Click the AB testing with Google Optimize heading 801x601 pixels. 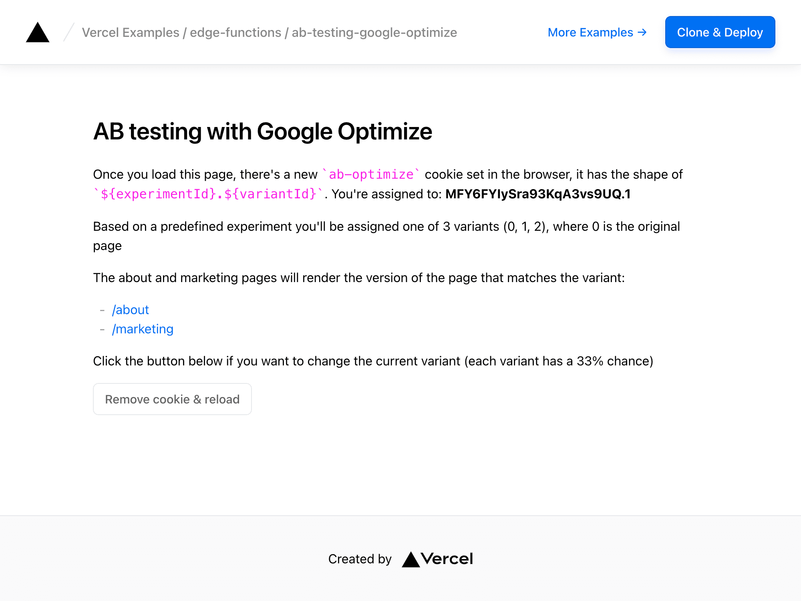(263, 131)
